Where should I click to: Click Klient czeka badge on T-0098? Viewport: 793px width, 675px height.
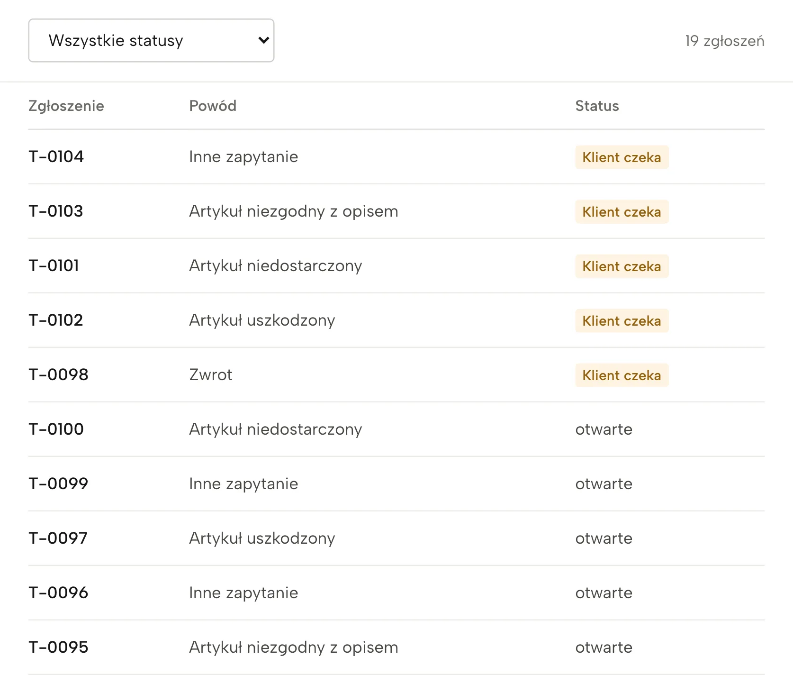click(622, 375)
